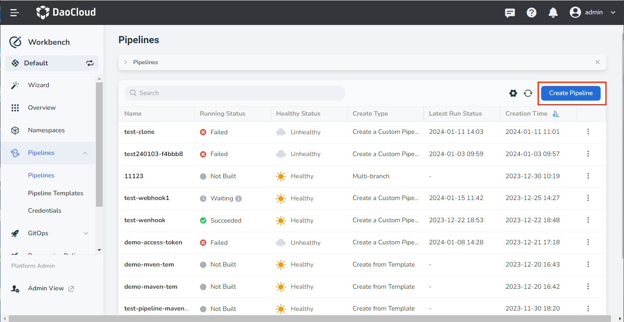Refresh the pipelines list
The image size is (624, 322).
(x=528, y=93)
